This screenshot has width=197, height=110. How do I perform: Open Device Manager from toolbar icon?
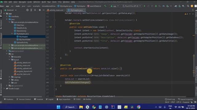(179, 6)
